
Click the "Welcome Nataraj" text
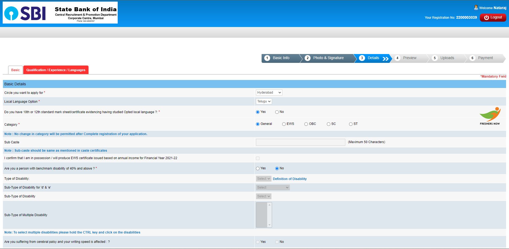(x=493, y=8)
